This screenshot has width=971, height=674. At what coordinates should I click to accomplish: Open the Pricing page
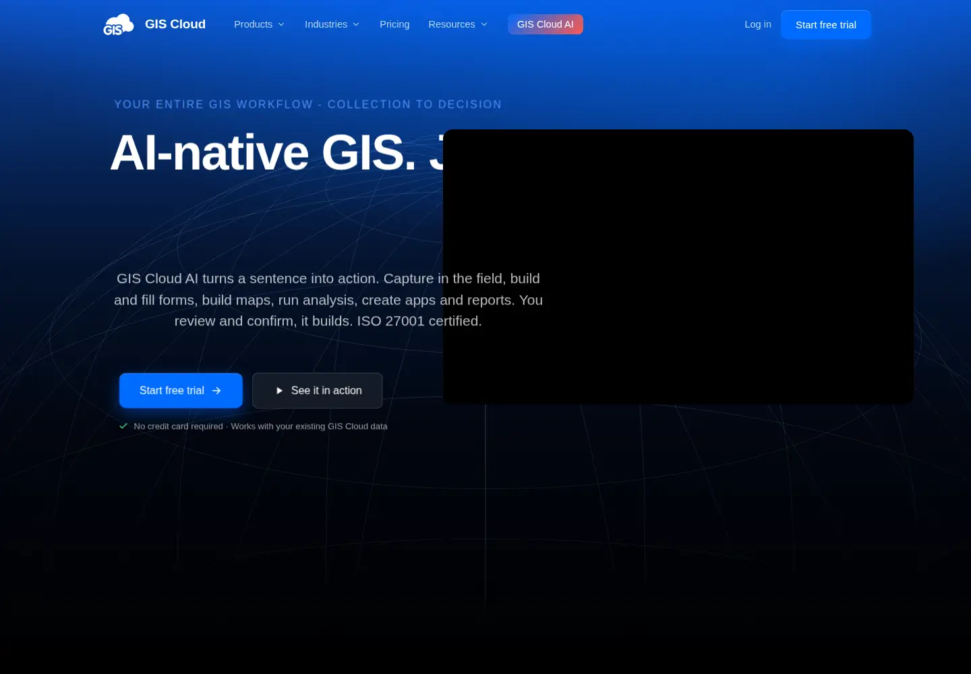pos(394,24)
